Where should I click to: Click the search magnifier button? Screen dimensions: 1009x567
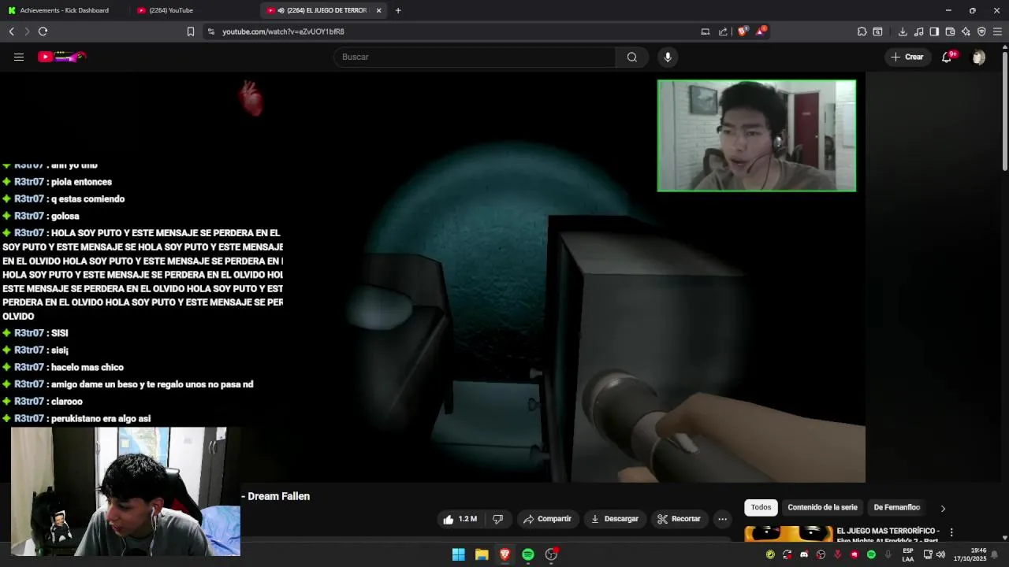[x=631, y=57]
